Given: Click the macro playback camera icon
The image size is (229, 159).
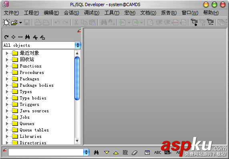Looking at the screenshot, I should click(x=202, y=22).
